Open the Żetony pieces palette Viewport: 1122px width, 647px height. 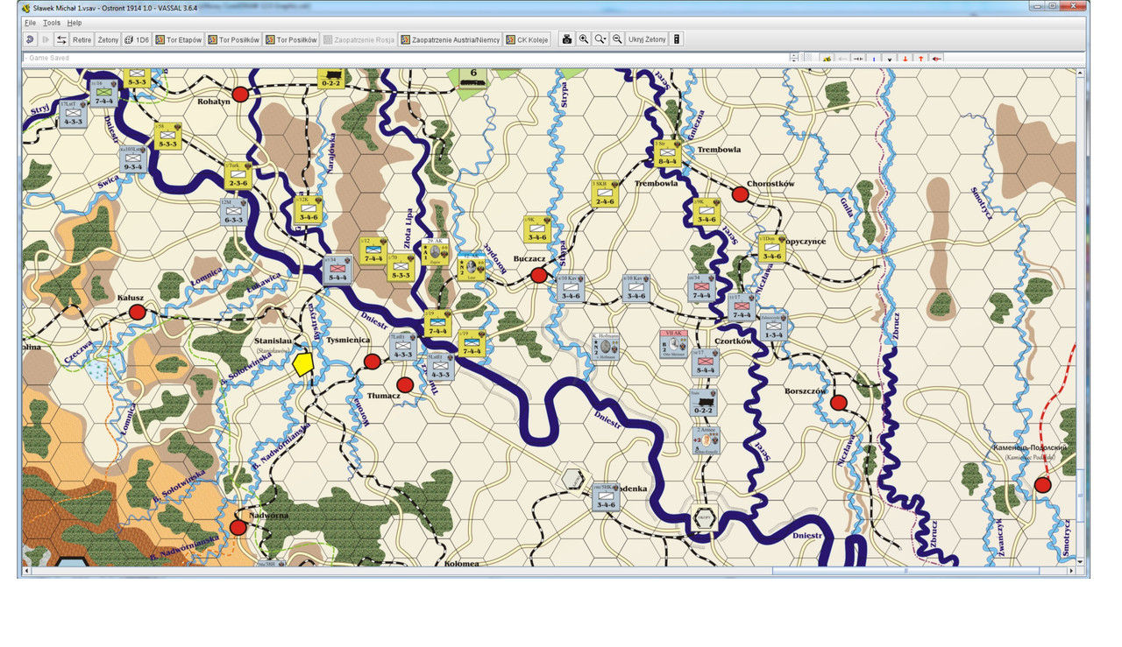pyautogui.click(x=108, y=39)
